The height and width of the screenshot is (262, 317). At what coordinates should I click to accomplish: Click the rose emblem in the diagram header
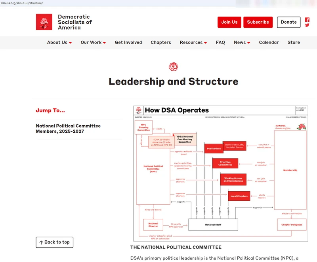[139, 110]
